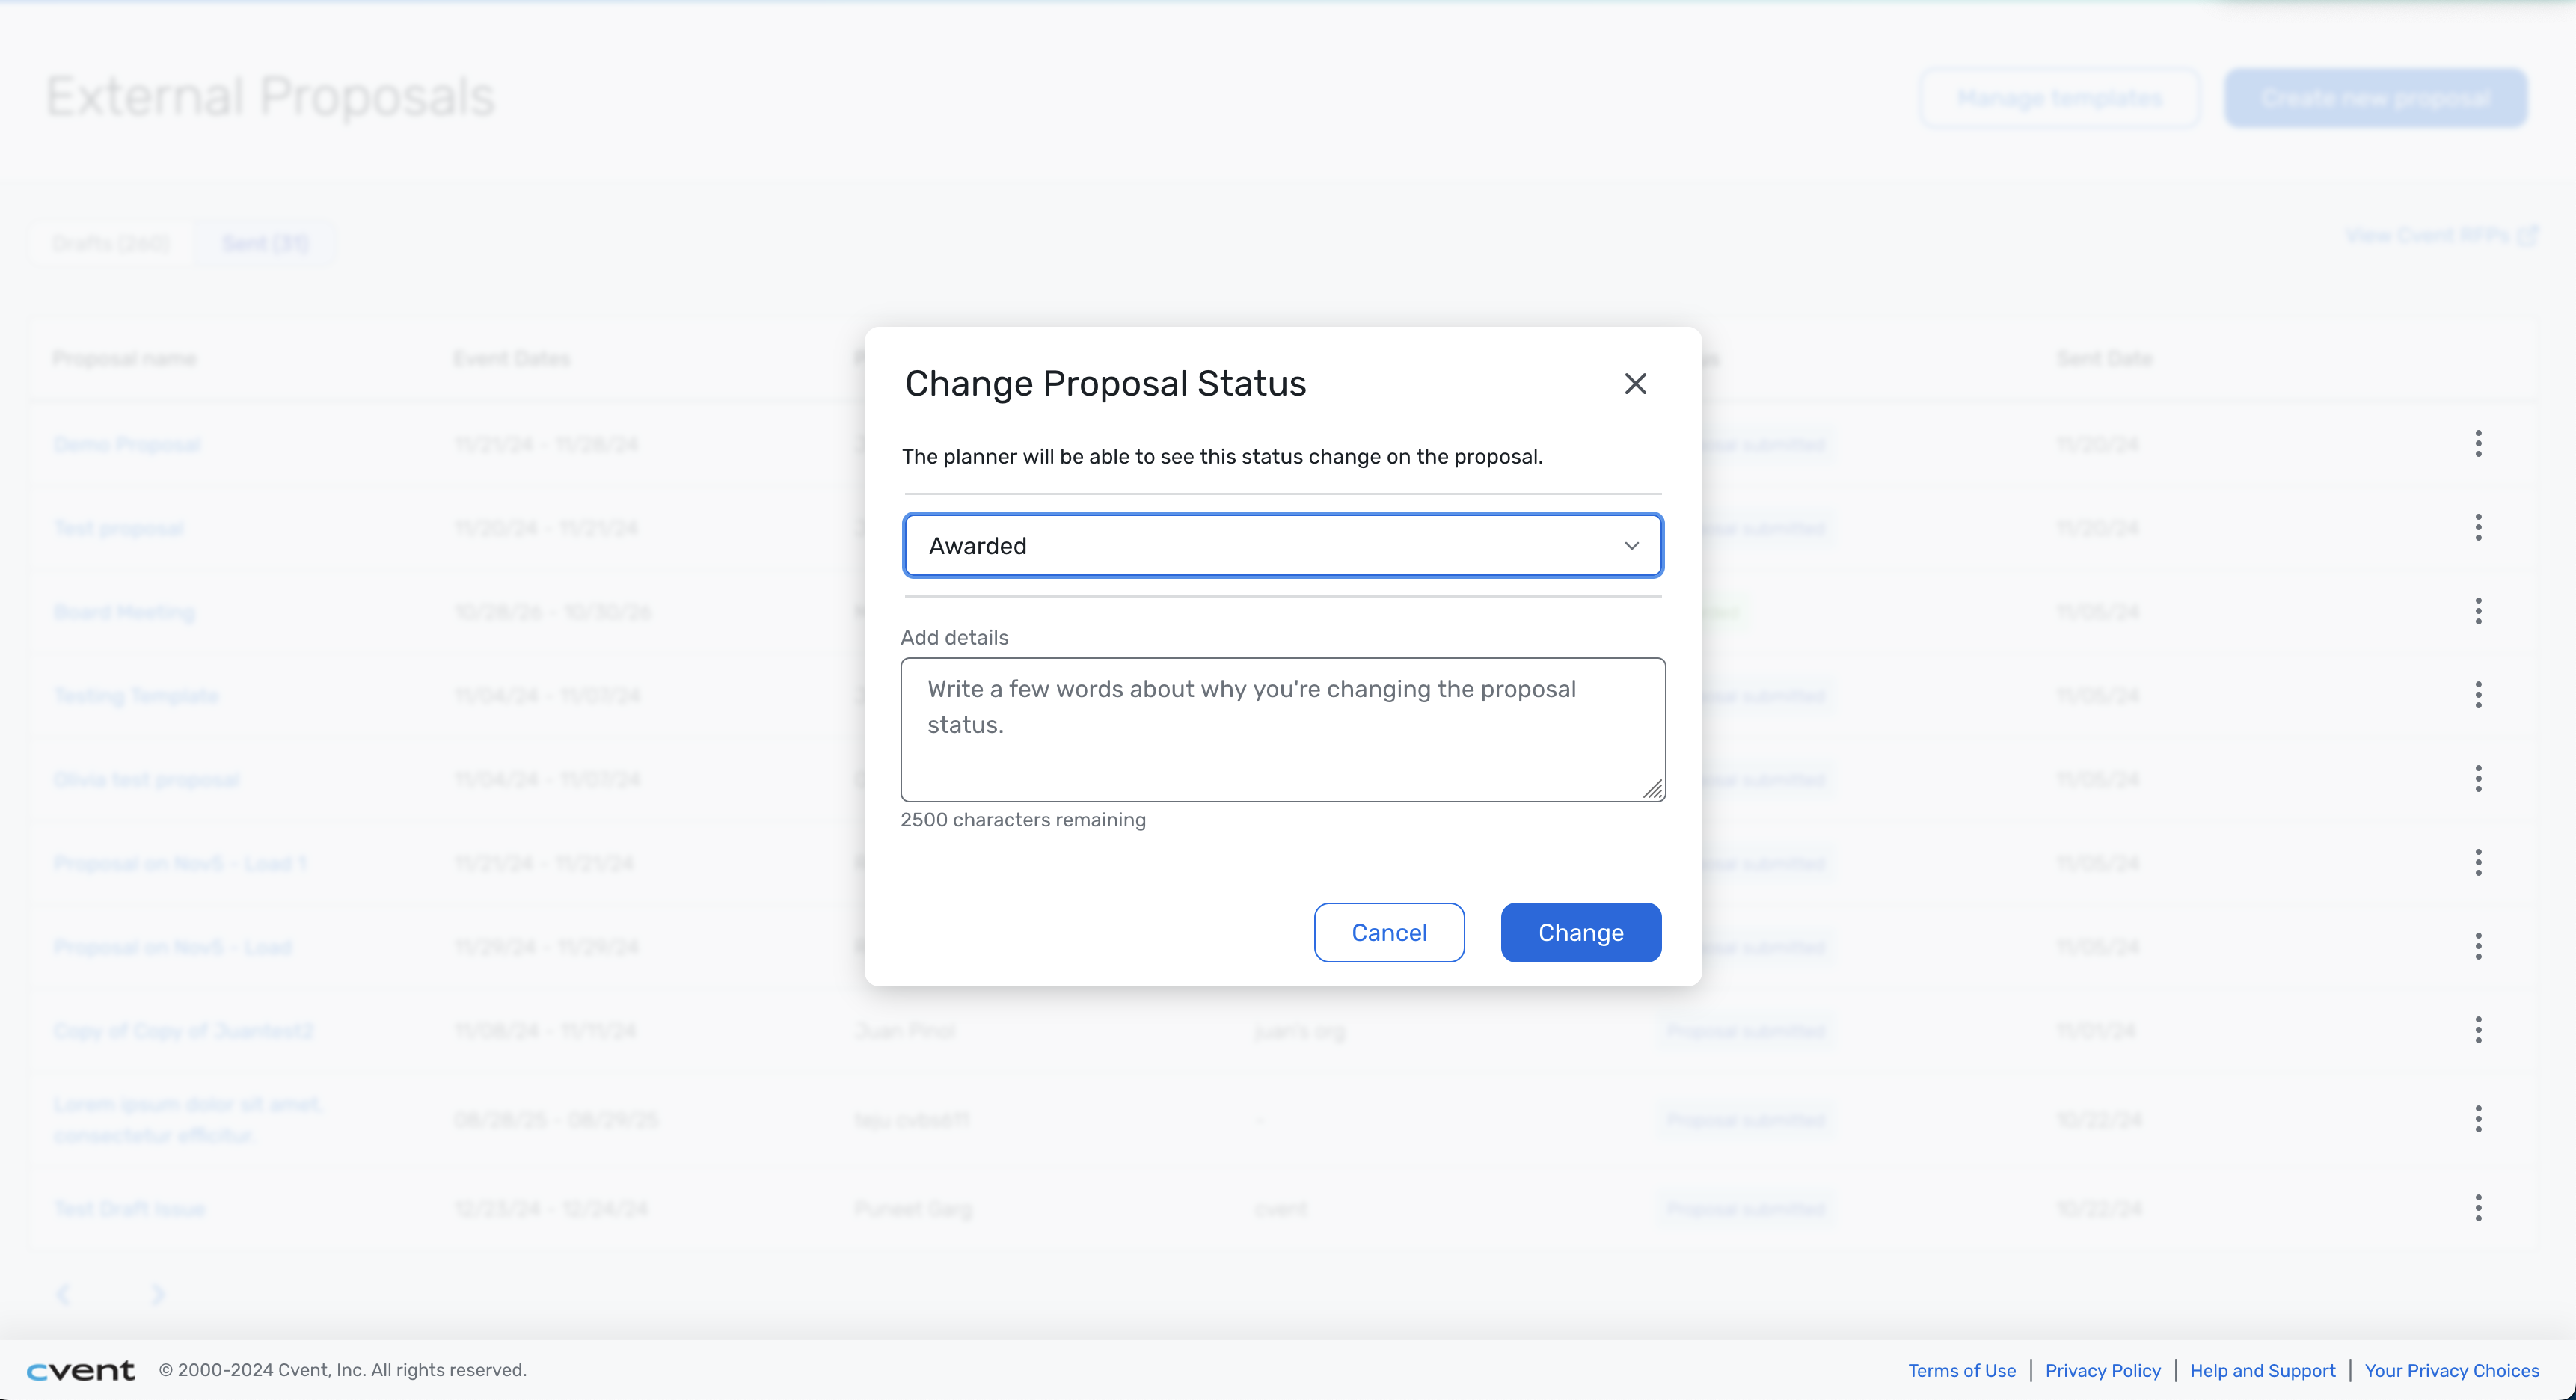The height and width of the screenshot is (1400, 2576).
Task: Focus the Add details text area
Action: [1283, 729]
